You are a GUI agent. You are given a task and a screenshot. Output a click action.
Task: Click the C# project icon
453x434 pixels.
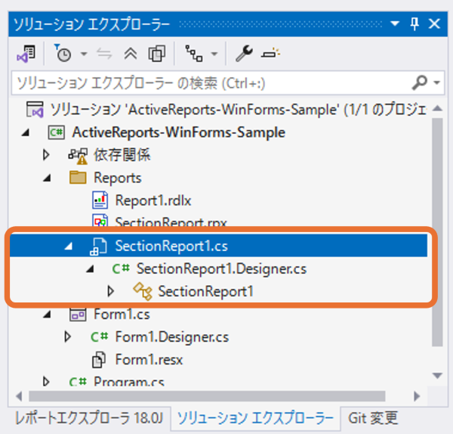tap(57, 132)
